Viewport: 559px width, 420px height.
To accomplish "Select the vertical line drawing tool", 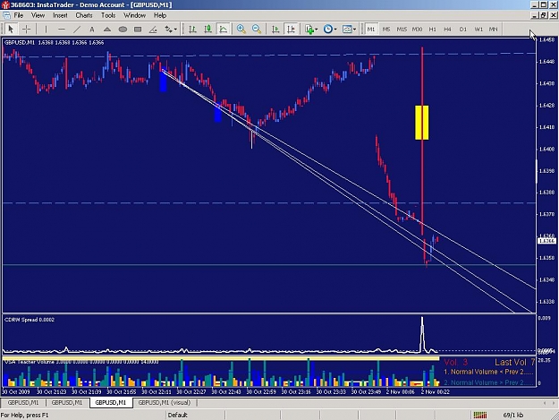I will [46, 30].
